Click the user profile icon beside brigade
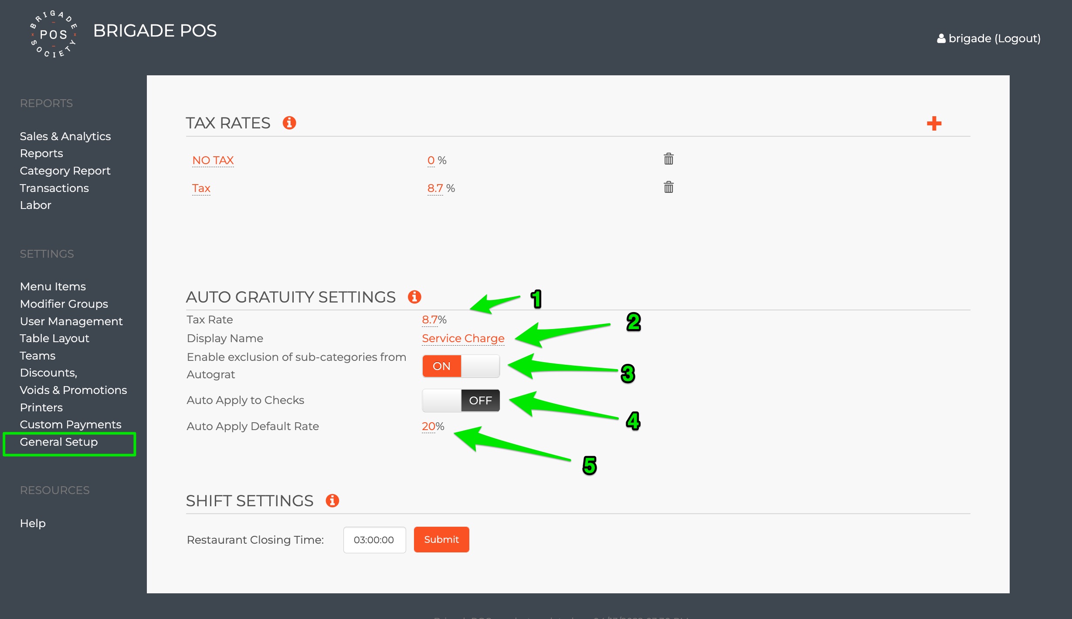1072x619 pixels. coord(941,39)
